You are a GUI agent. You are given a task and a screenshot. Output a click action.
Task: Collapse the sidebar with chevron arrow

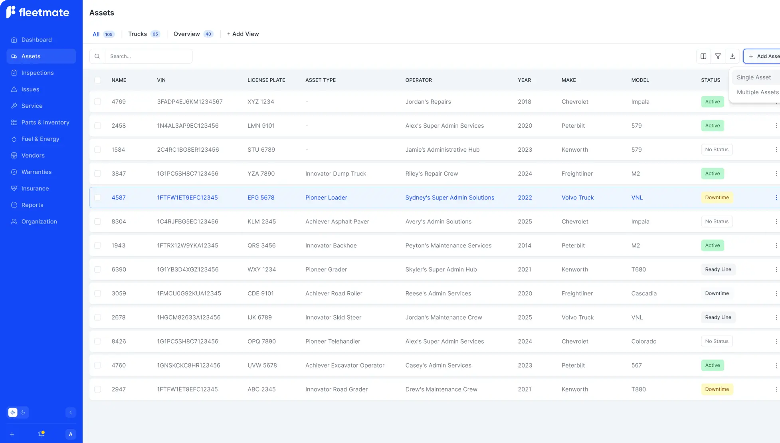pos(71,413)
